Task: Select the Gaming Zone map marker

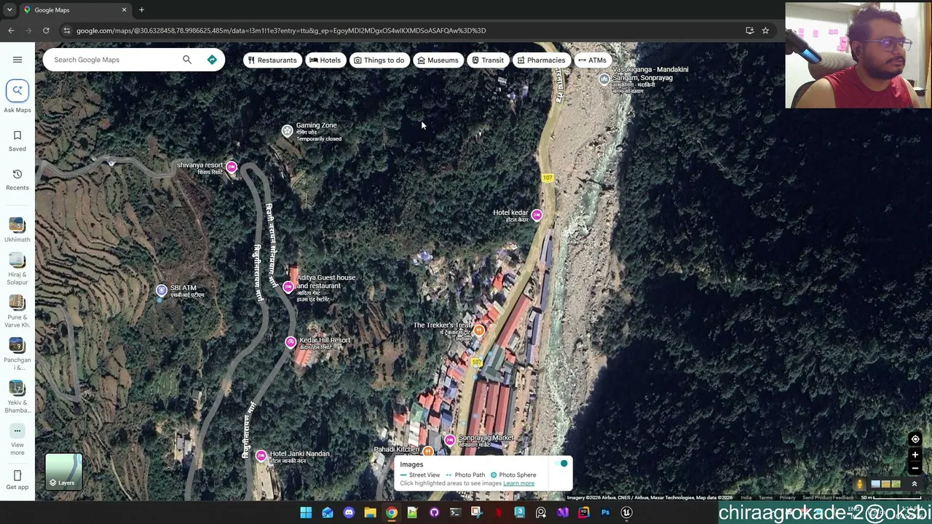Action: coord(287,131)
